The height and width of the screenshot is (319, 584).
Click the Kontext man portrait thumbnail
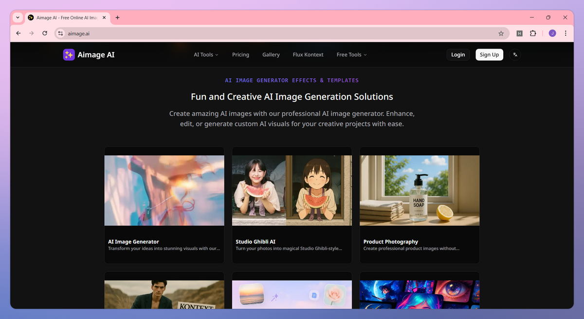point(164,295)
